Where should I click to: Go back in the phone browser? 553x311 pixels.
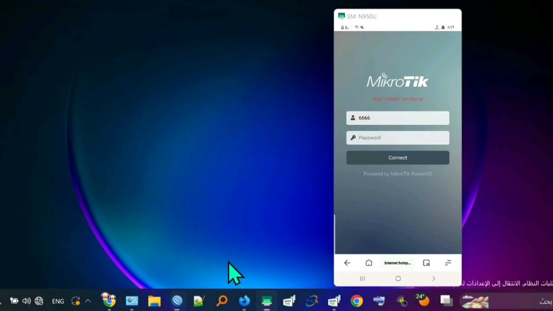[x=347, y=263]
